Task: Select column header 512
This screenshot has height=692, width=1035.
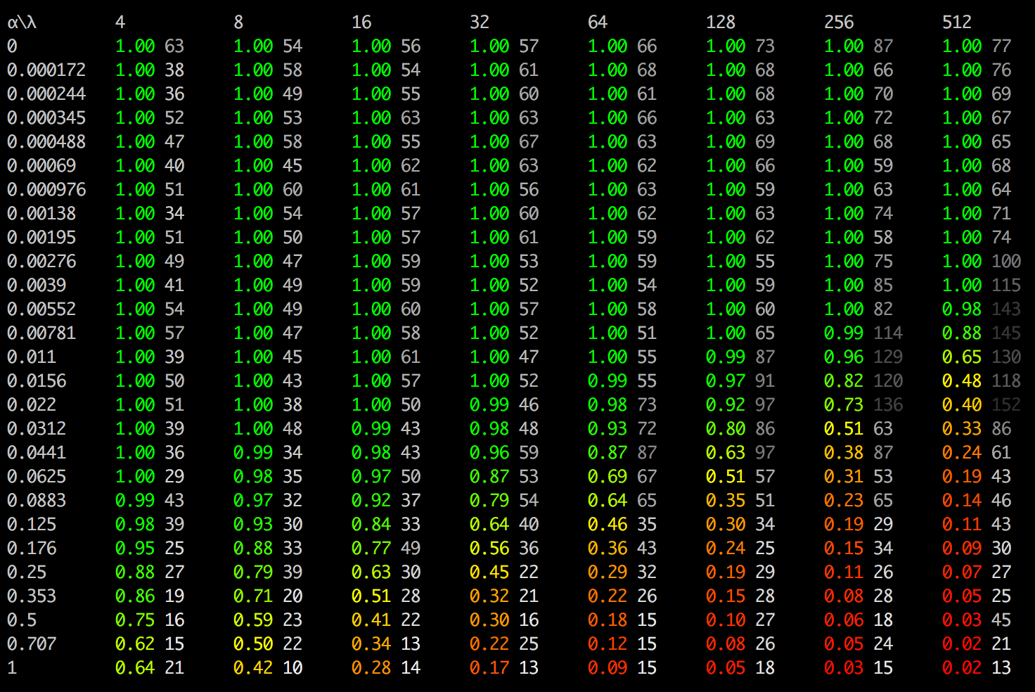Action: click(x=957, y=23)
